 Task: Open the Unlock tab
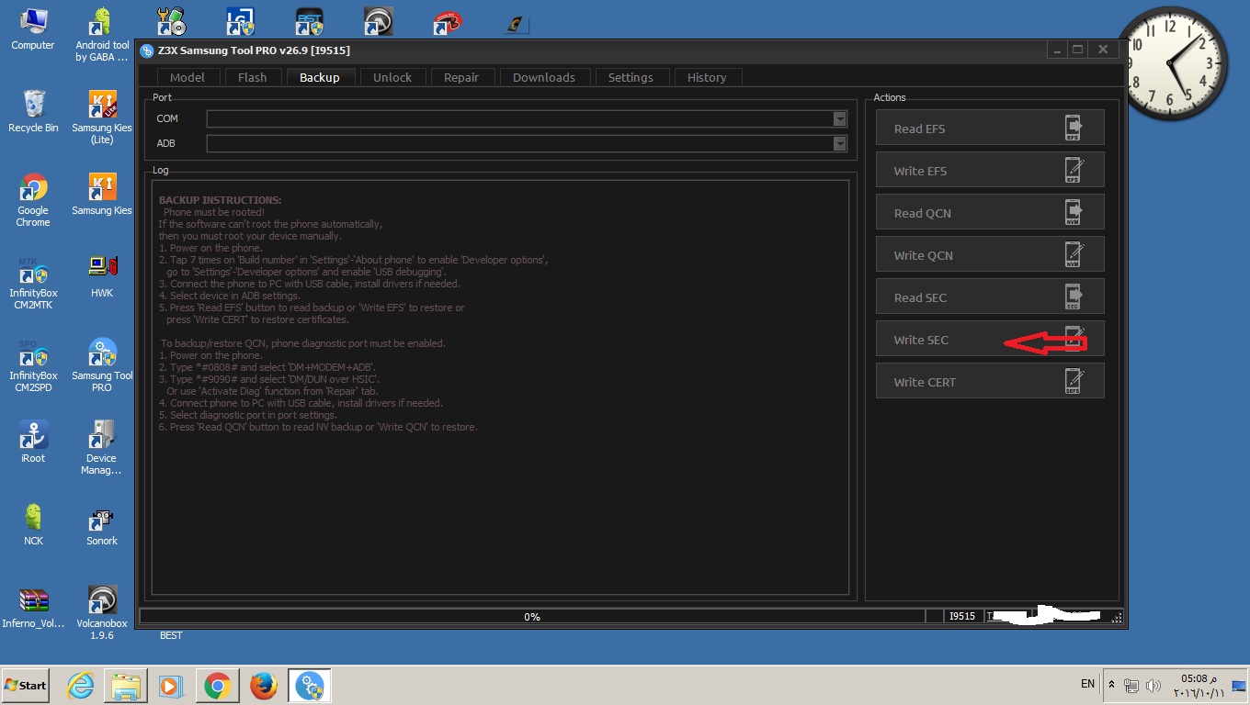point(392,78)
